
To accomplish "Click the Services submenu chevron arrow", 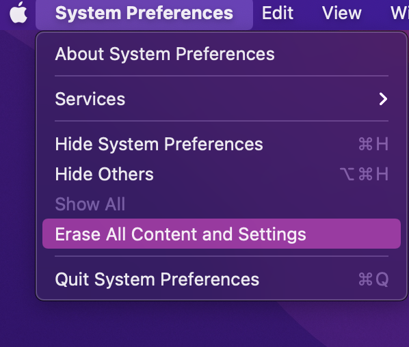I will 383,99.
